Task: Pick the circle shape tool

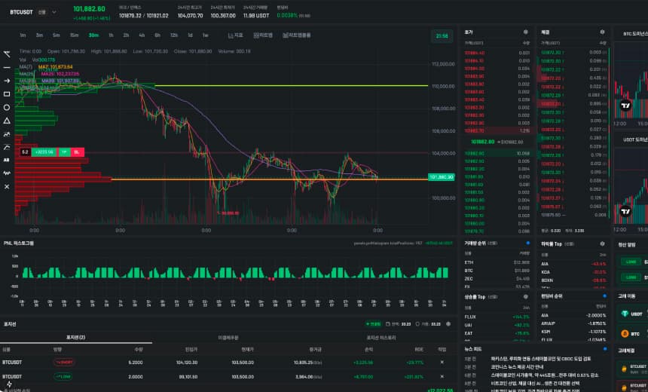Action: (7, 107)
